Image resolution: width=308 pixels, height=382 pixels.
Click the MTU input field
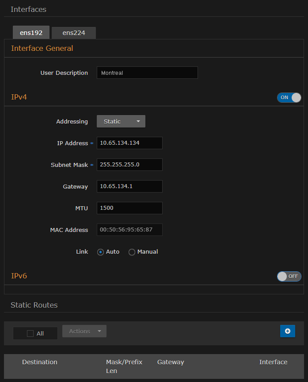pos(129,208)
